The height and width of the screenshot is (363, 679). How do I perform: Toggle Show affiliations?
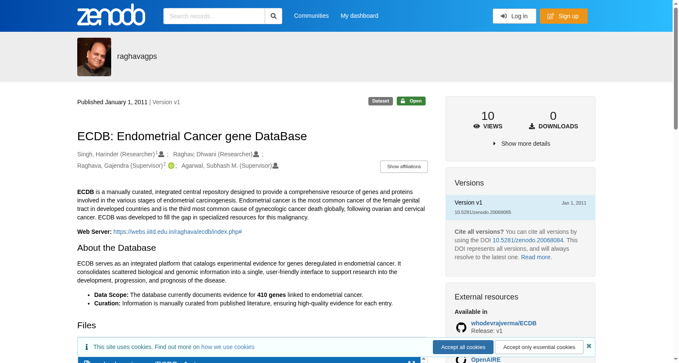pyautogui.click(x=404, y=166)
